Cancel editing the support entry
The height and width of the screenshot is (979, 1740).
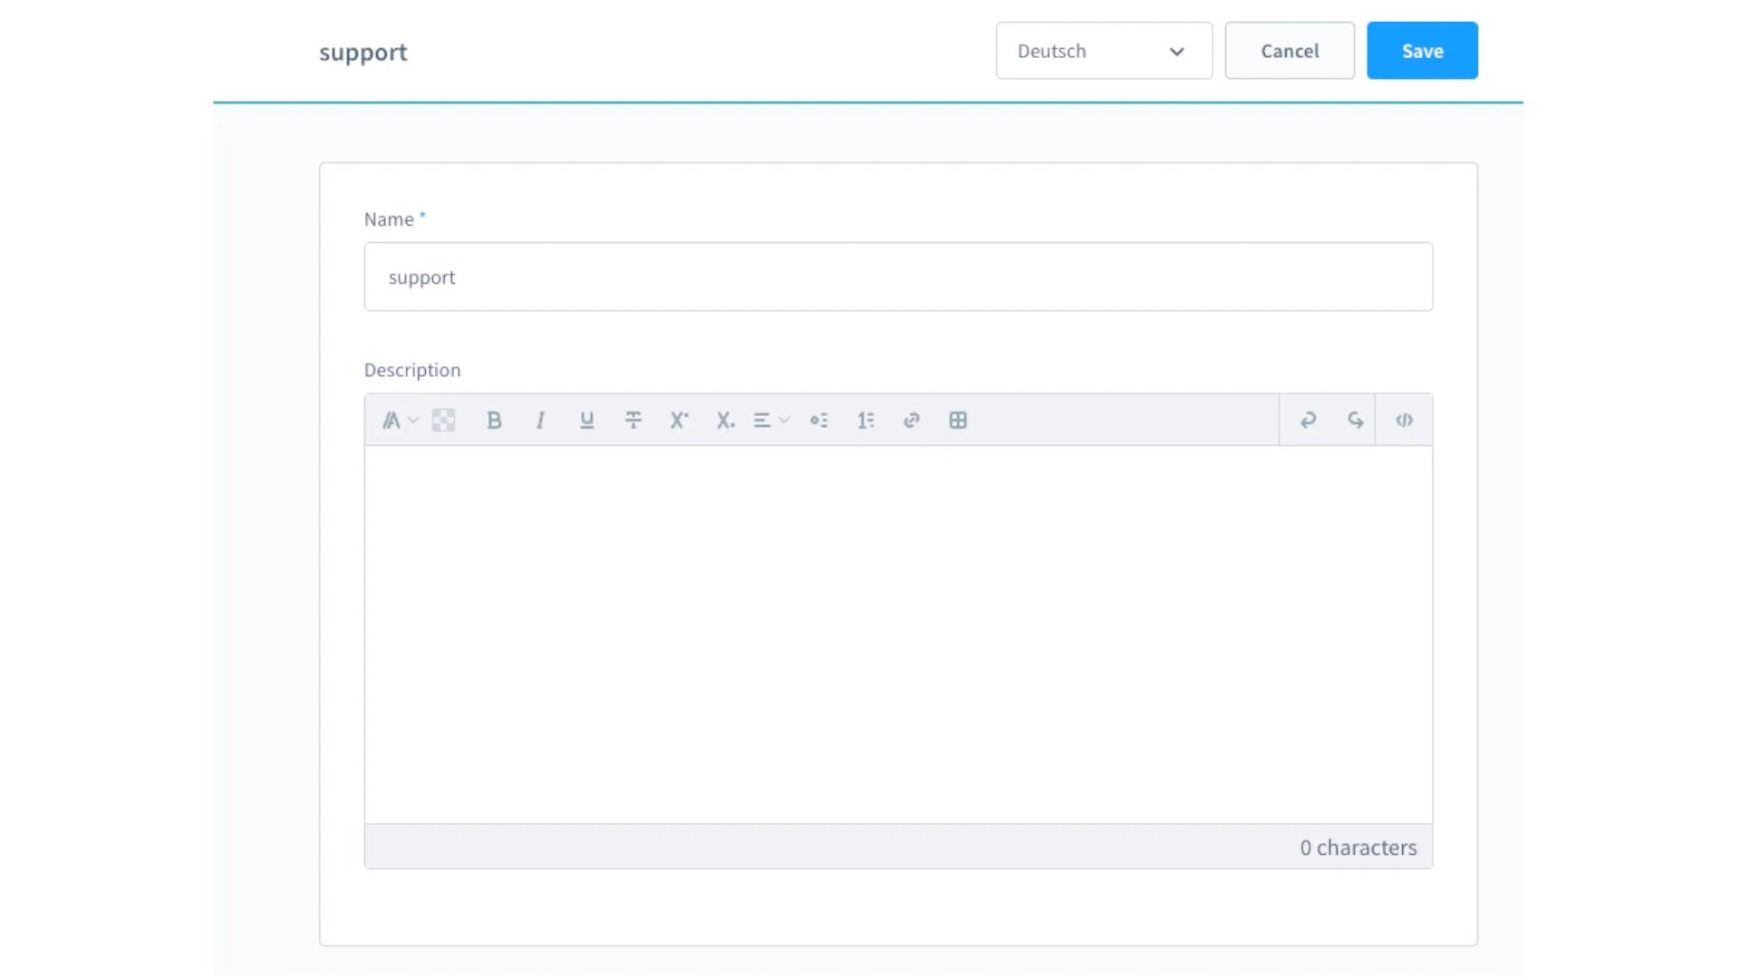(x=1289, y=51)
